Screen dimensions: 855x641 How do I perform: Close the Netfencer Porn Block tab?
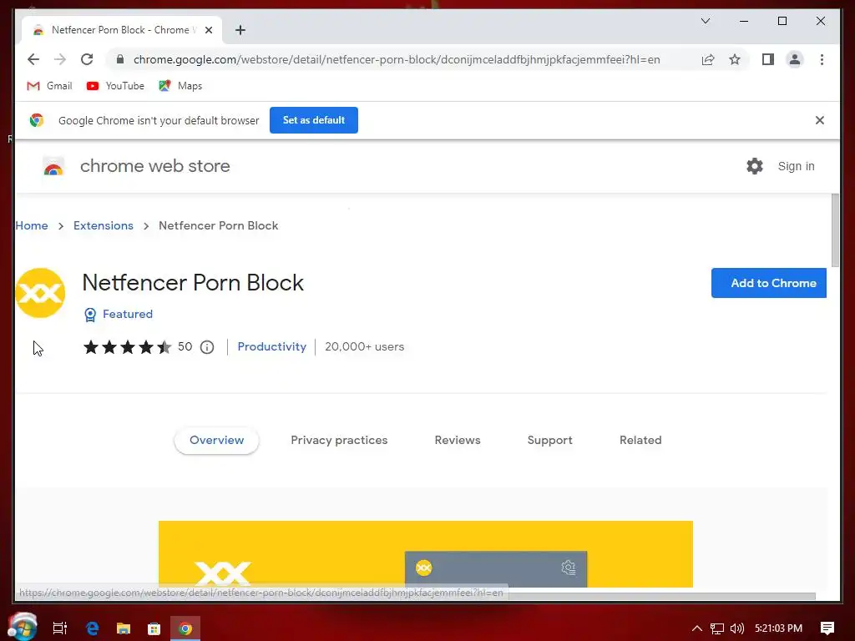point(208,30)
